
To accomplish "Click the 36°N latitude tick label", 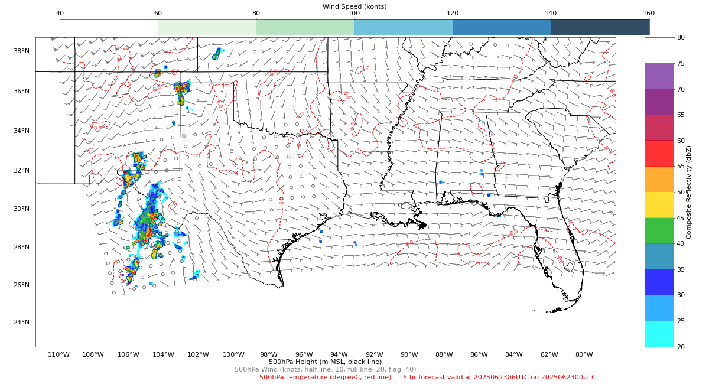I will pos(21,91).
